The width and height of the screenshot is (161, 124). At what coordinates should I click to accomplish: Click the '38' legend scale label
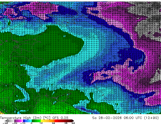pyautogui.click(x=66, y=123)
